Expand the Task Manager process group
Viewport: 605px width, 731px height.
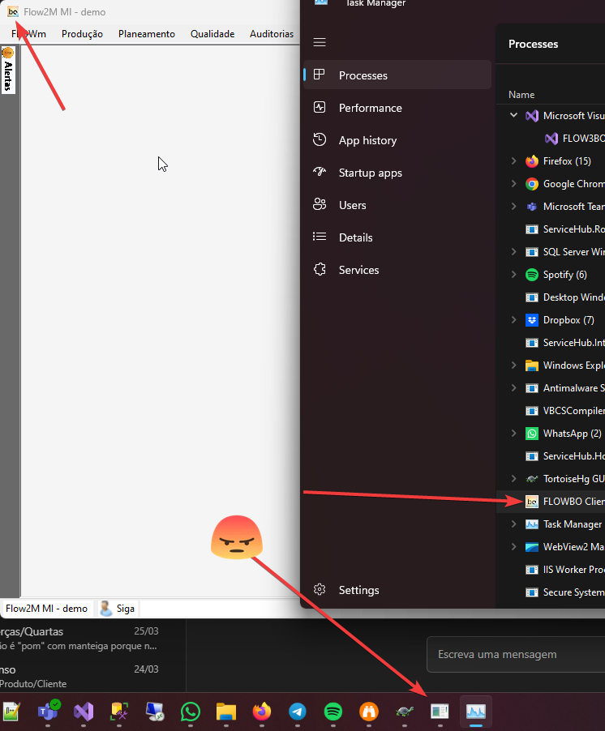click(513, 524)
